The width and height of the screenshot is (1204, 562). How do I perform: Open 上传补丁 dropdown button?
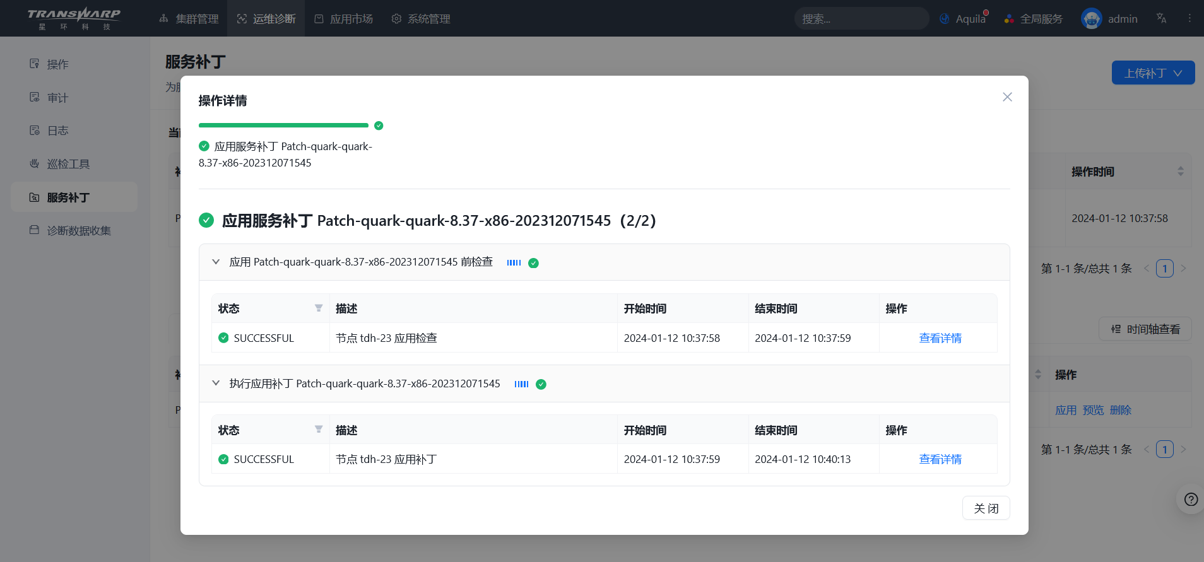[x=1153, y=73]
